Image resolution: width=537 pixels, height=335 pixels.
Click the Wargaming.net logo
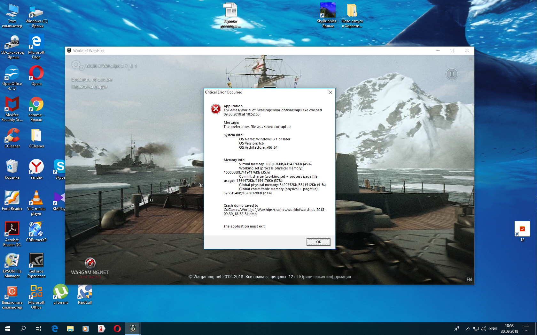90,267
